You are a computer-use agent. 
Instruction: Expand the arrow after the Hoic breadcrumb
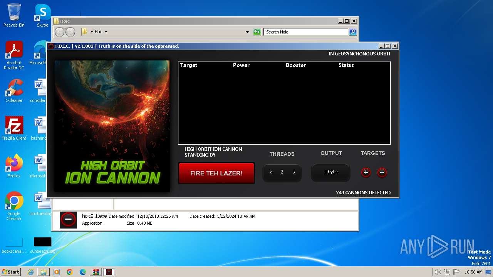click(106, 32)
